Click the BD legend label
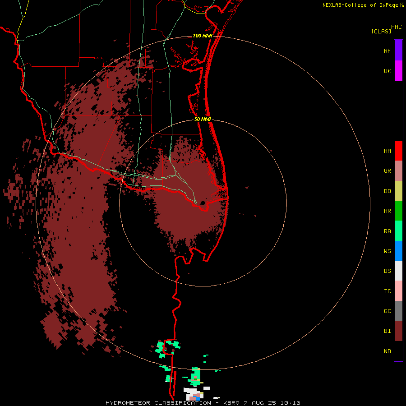The width and height of the screenshot is (406, 406). click(x=387, y=191)
